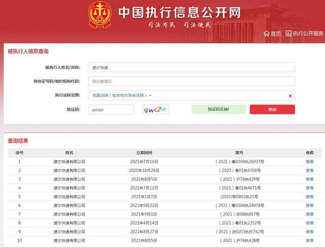The width and height of the screenshot is (325, 248).
Task: Click the 案号 column header
Action: pos(239,152)
